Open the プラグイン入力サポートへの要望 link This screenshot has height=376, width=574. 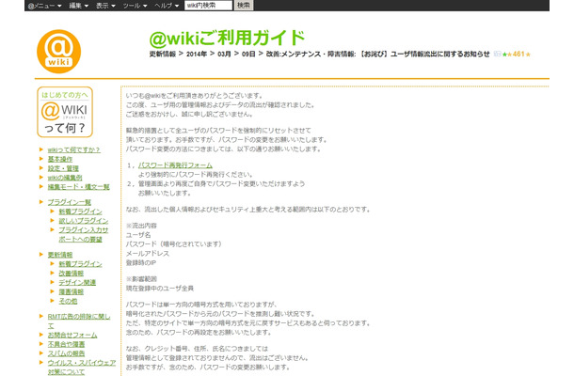84,234
